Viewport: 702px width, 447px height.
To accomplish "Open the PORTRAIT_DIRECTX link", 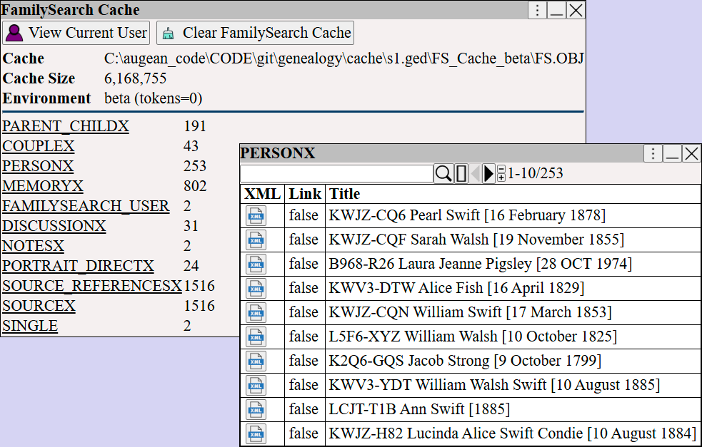I will pos(78,266).
